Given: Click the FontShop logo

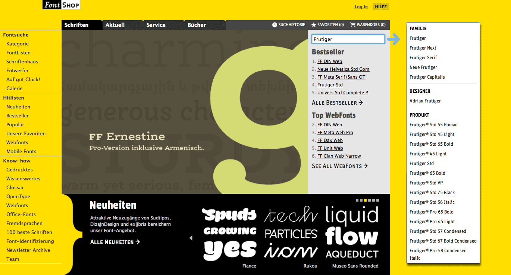Looking at the screenshot, I should pyautogui.click(x=61, y=5).
